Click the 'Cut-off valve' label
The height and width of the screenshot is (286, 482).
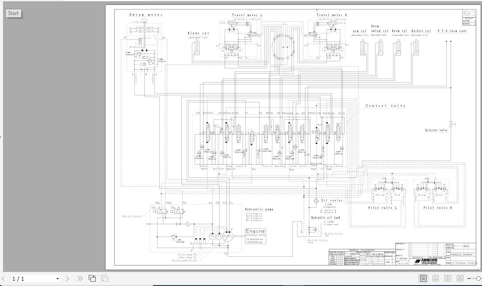[x=132, y=216]
